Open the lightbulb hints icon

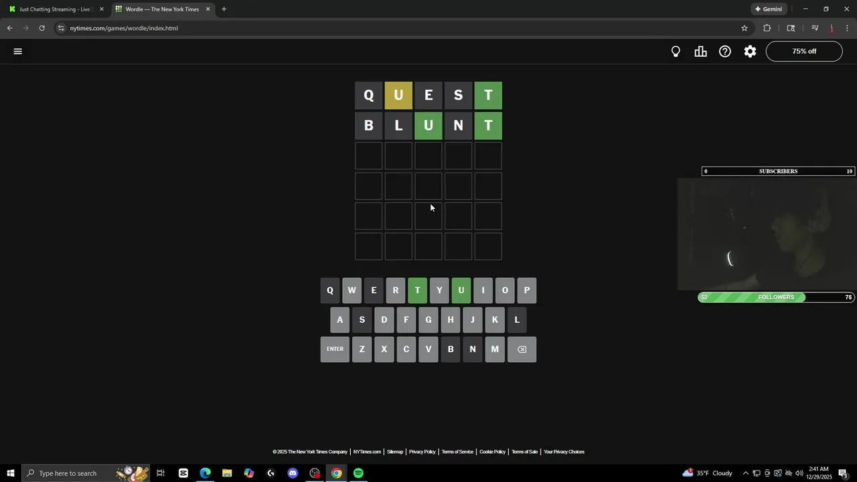point(676,52)
